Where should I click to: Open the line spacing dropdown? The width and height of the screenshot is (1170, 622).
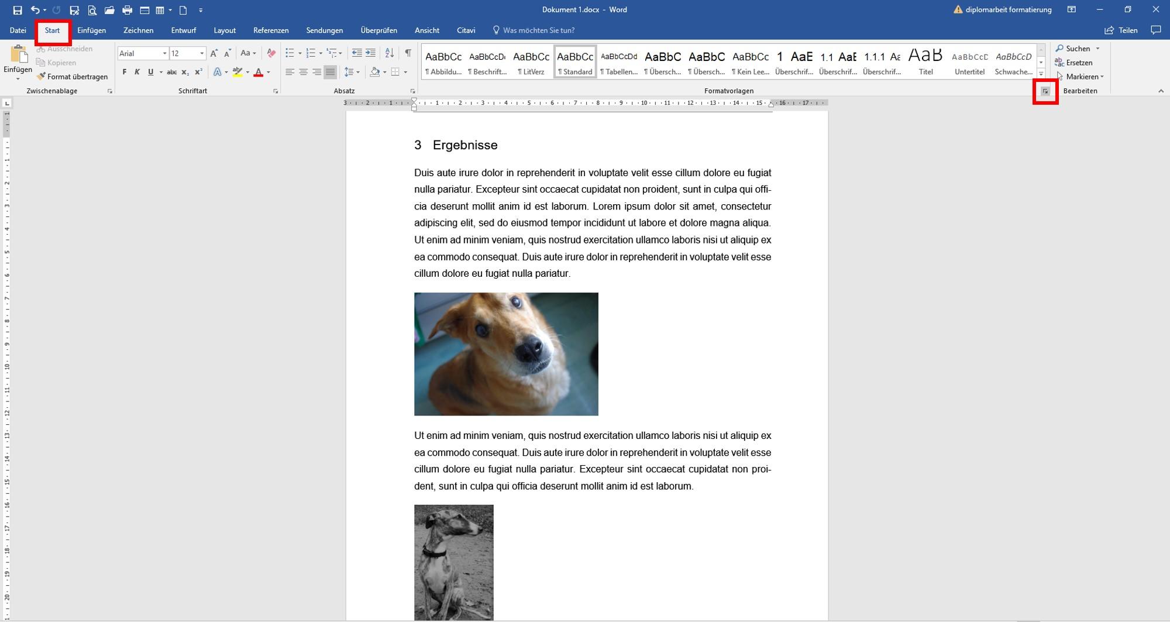coord(352,72)
